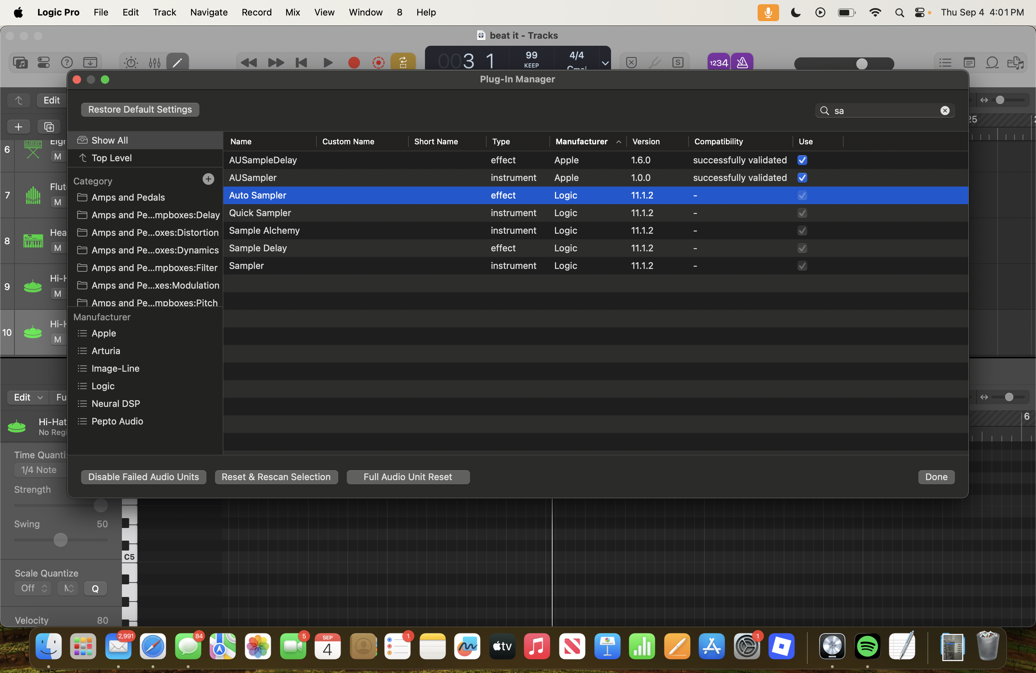1036x673 pixels.
Task: Select Amps and Pedals Distortion category
Action: click(145, 233)
